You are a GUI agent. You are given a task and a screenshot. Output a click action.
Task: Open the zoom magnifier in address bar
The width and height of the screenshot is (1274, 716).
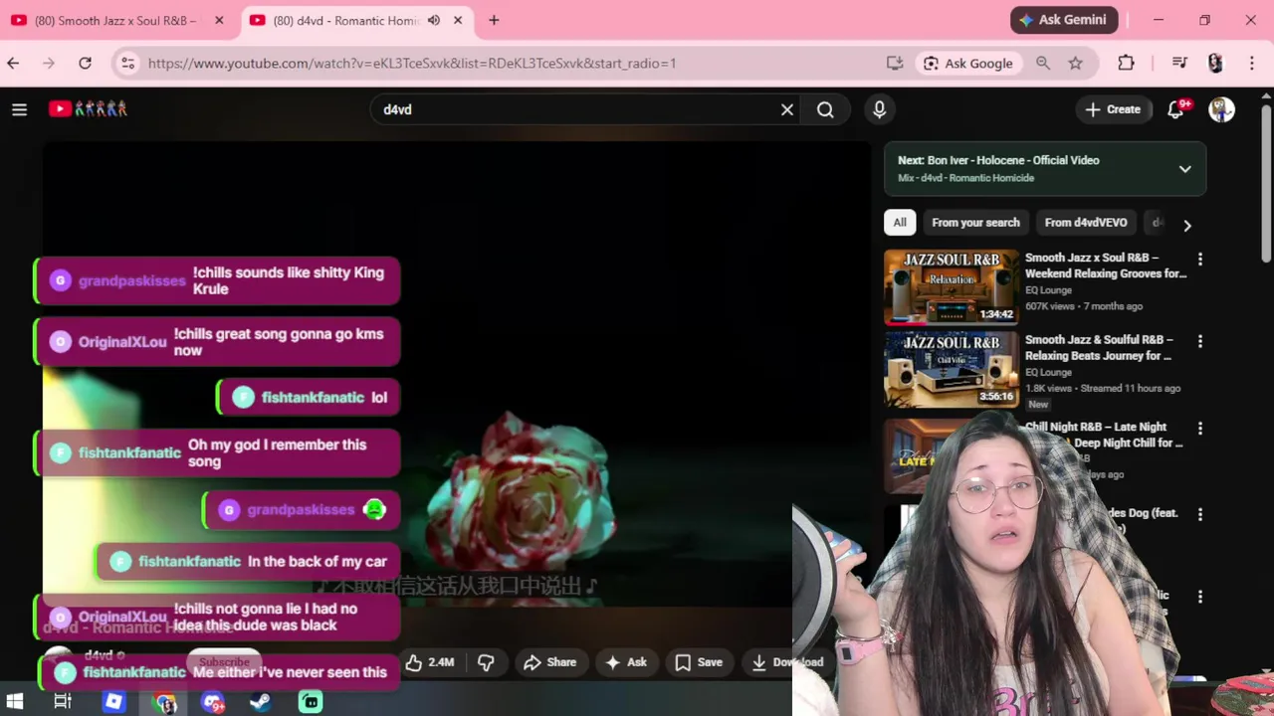point(1043,63)
